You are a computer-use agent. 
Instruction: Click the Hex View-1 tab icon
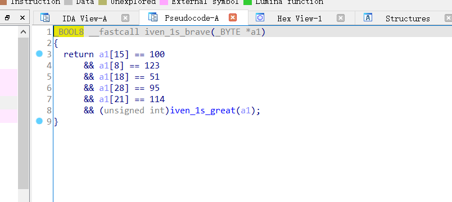tap(260, 17)
